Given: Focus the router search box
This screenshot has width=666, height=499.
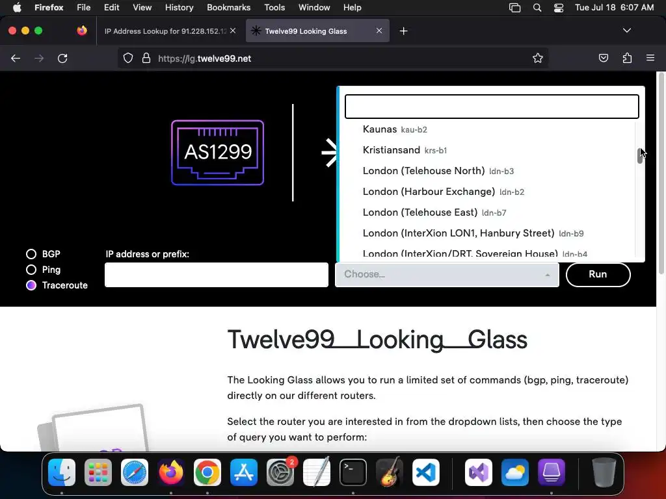Looking at the screenshot, I should pos(492,107).
